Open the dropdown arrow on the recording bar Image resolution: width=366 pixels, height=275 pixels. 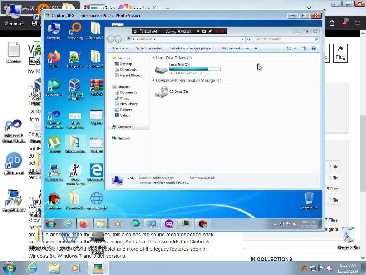pos(198,31)
